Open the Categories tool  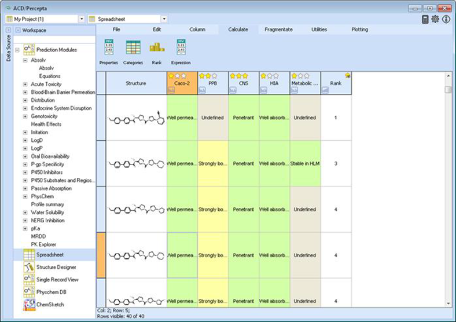click(133, 52)
